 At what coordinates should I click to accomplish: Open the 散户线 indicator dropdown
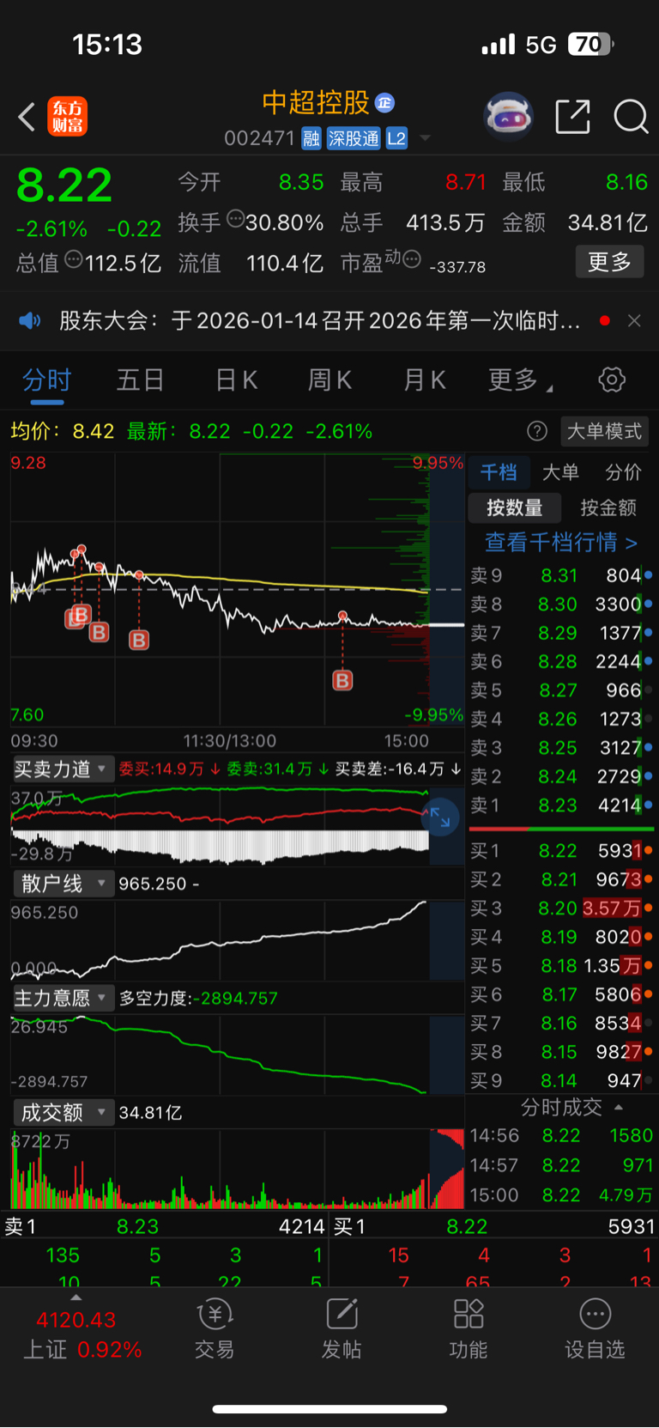[62, 883]
